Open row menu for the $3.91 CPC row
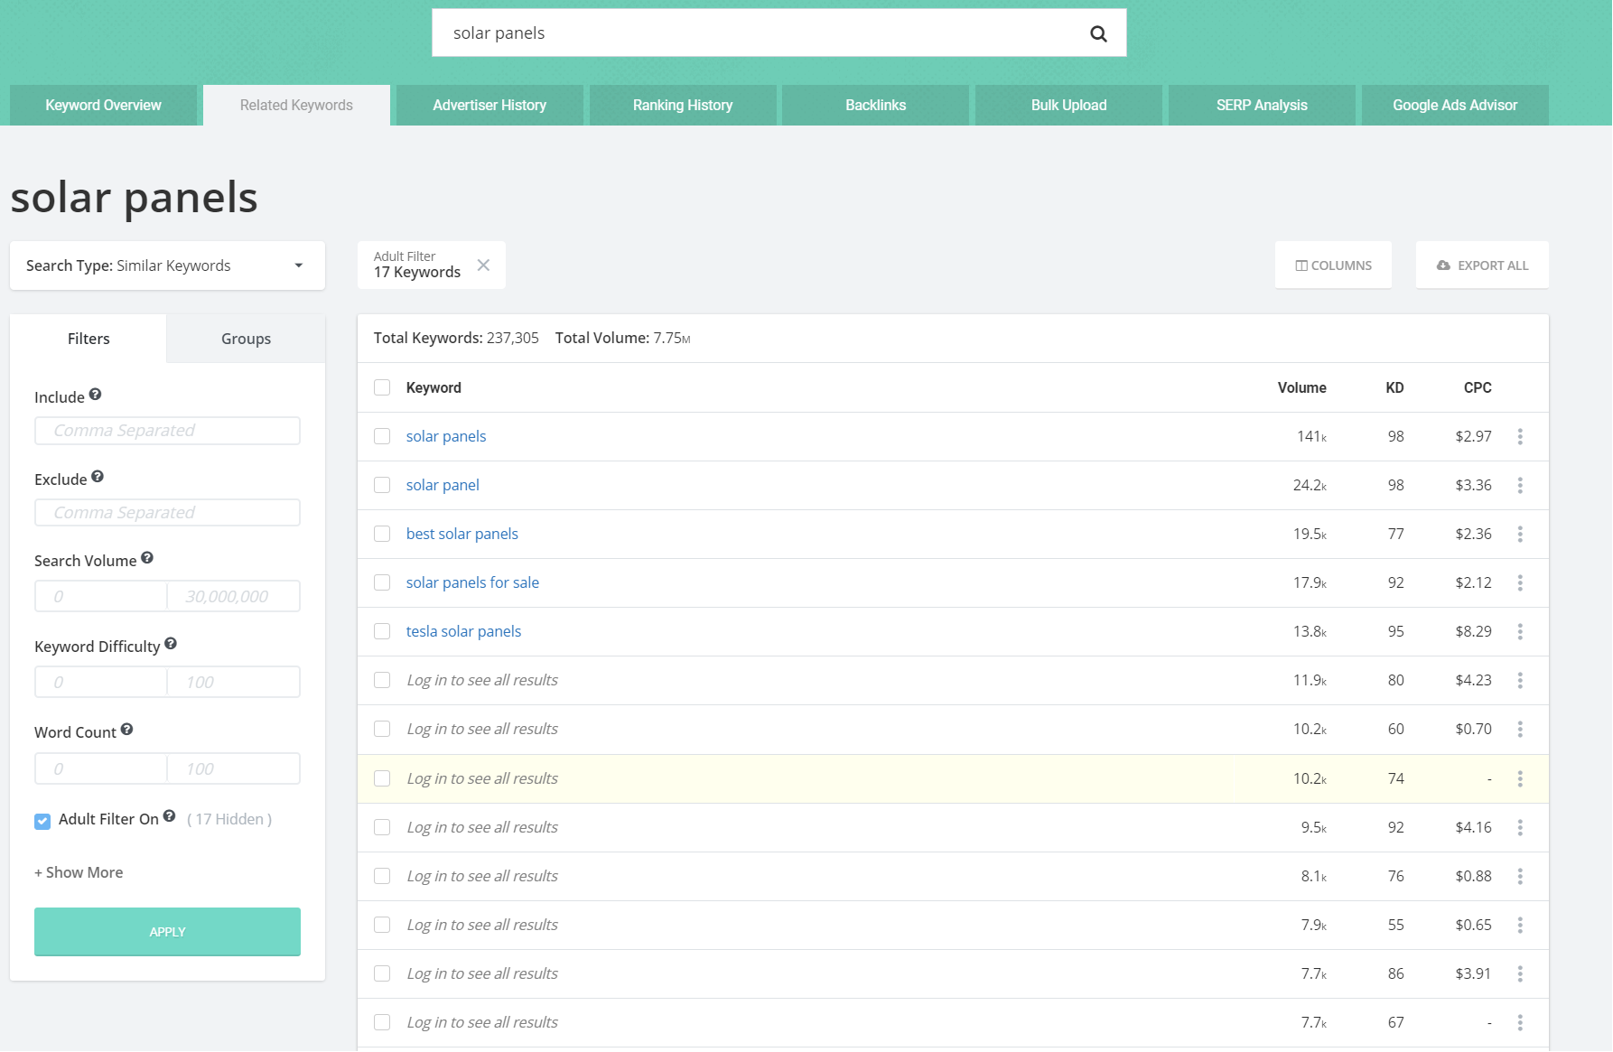The image size is (1613, 1052). [x=1520, y=973]
